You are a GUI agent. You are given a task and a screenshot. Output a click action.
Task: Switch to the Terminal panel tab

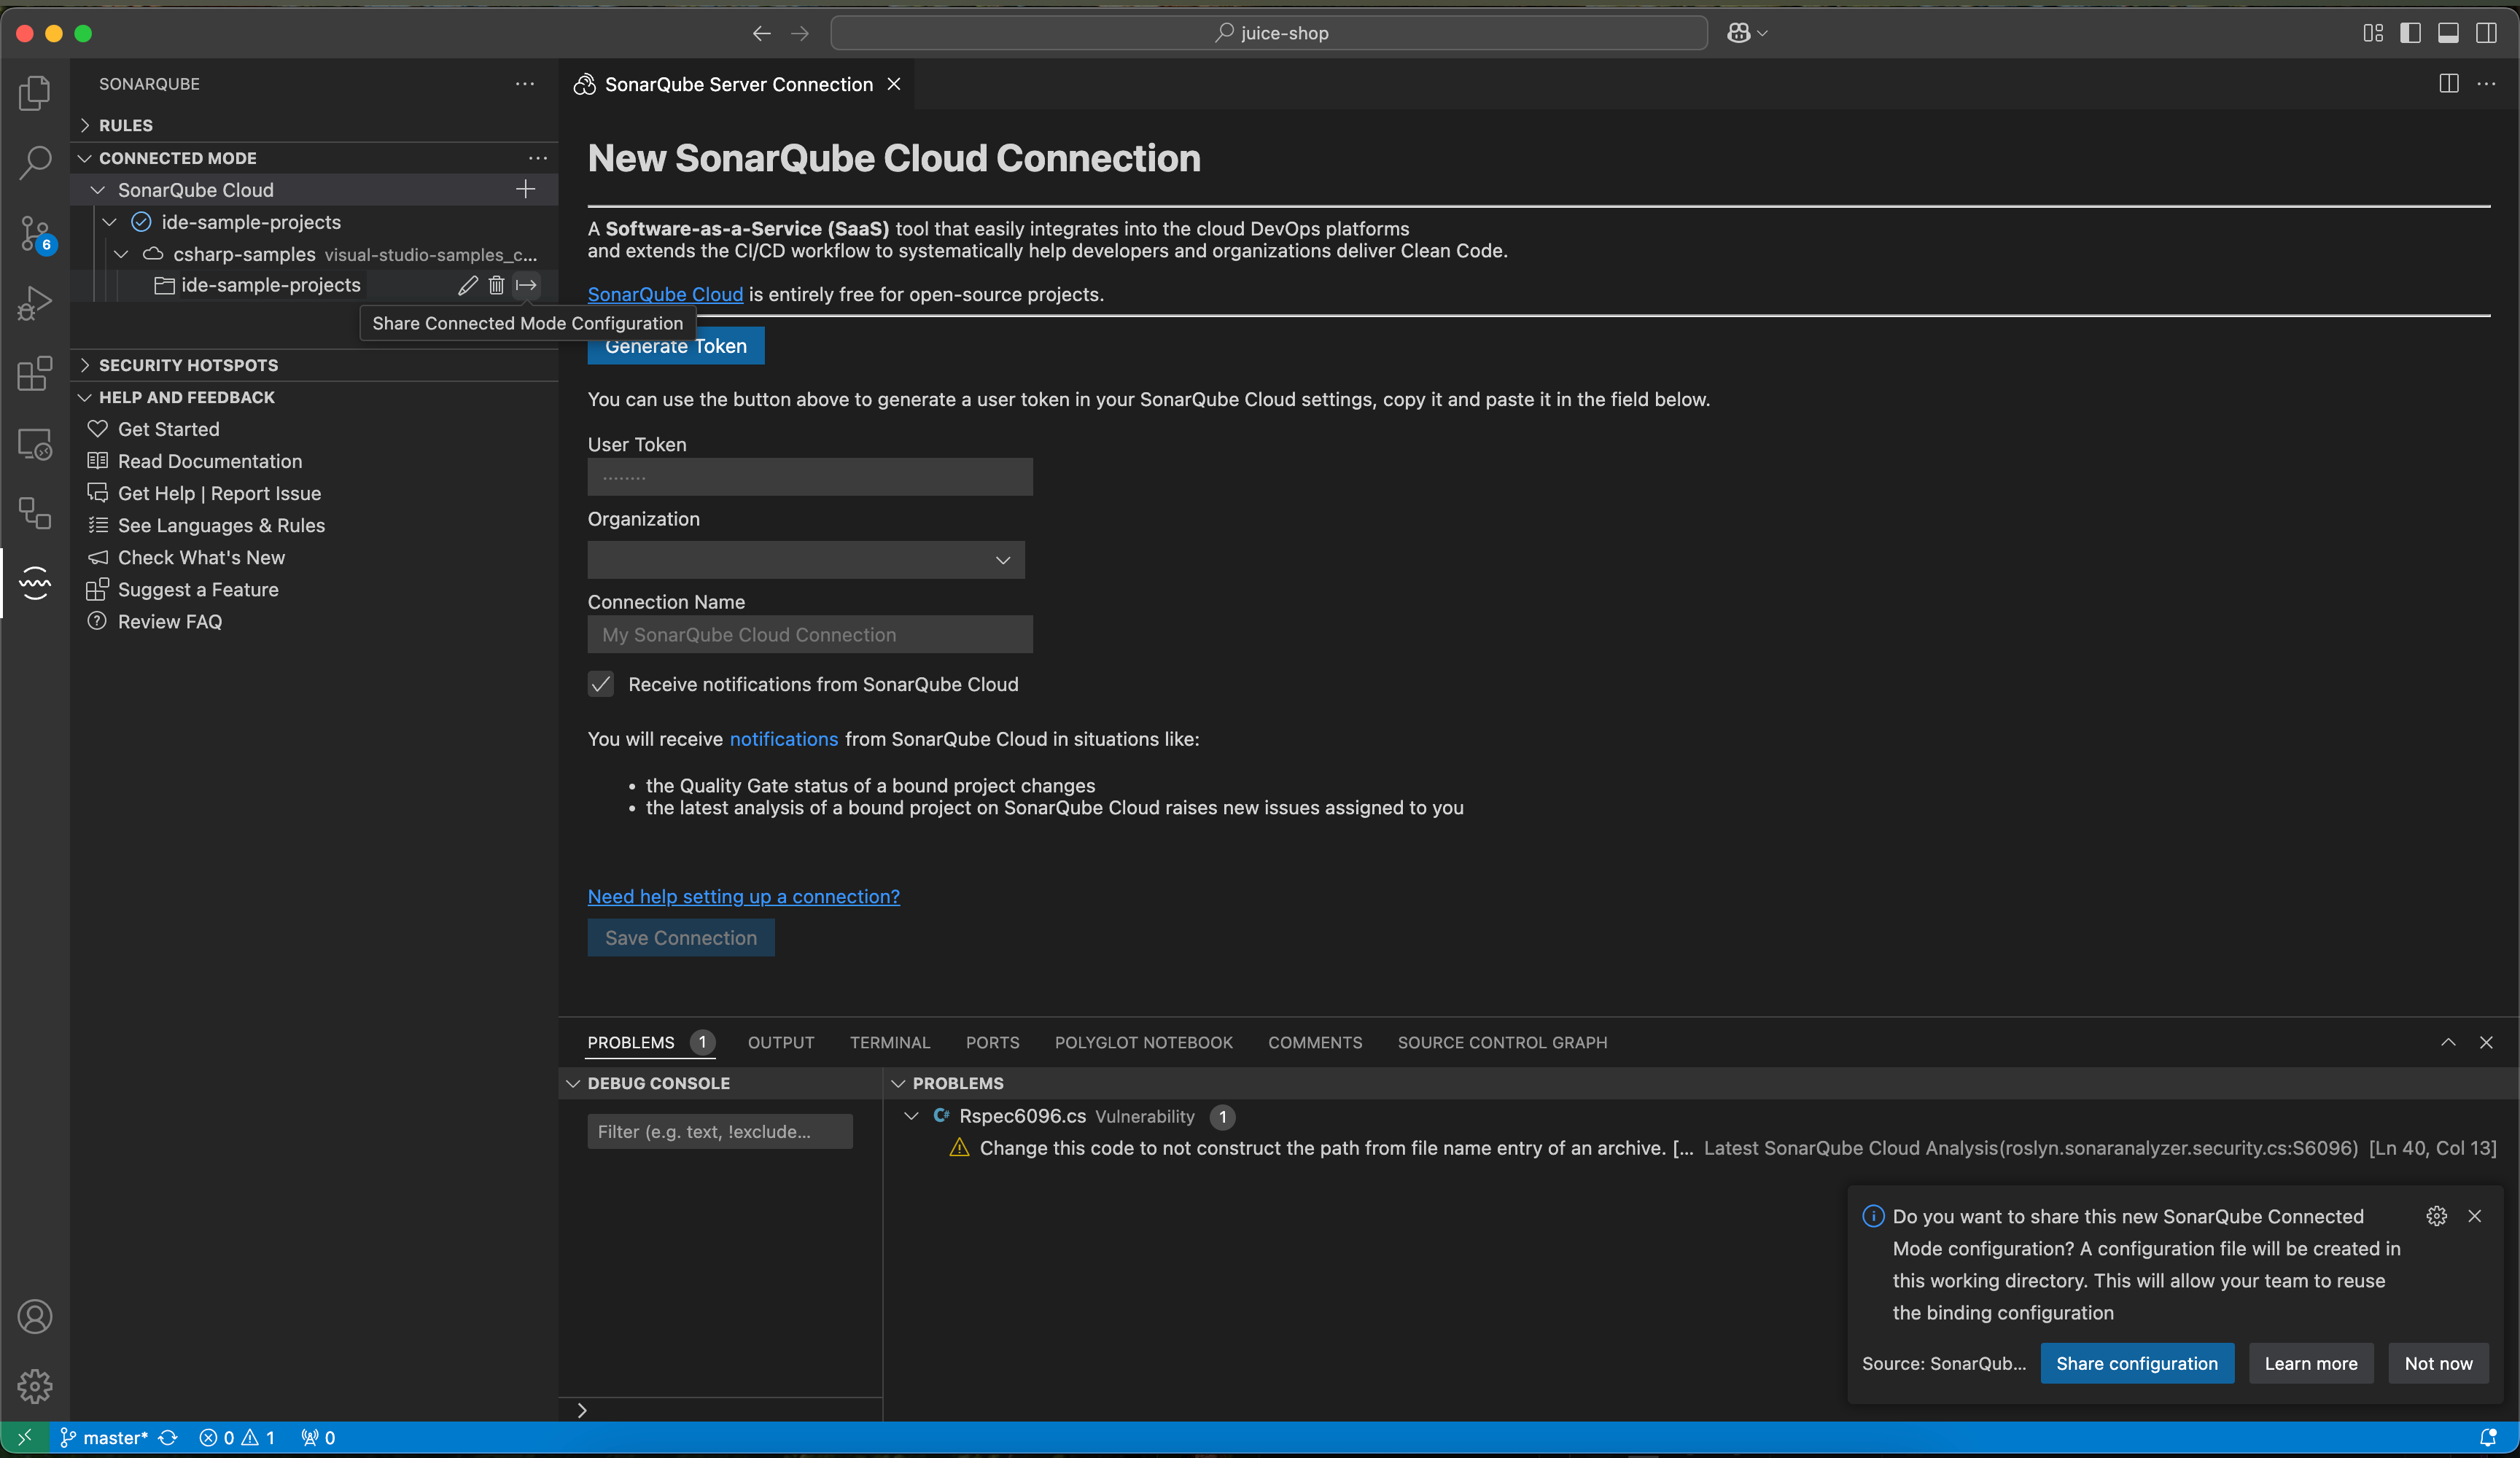click(889, 1042)
